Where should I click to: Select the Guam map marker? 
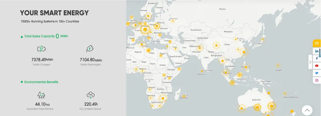tap(278, 65)
